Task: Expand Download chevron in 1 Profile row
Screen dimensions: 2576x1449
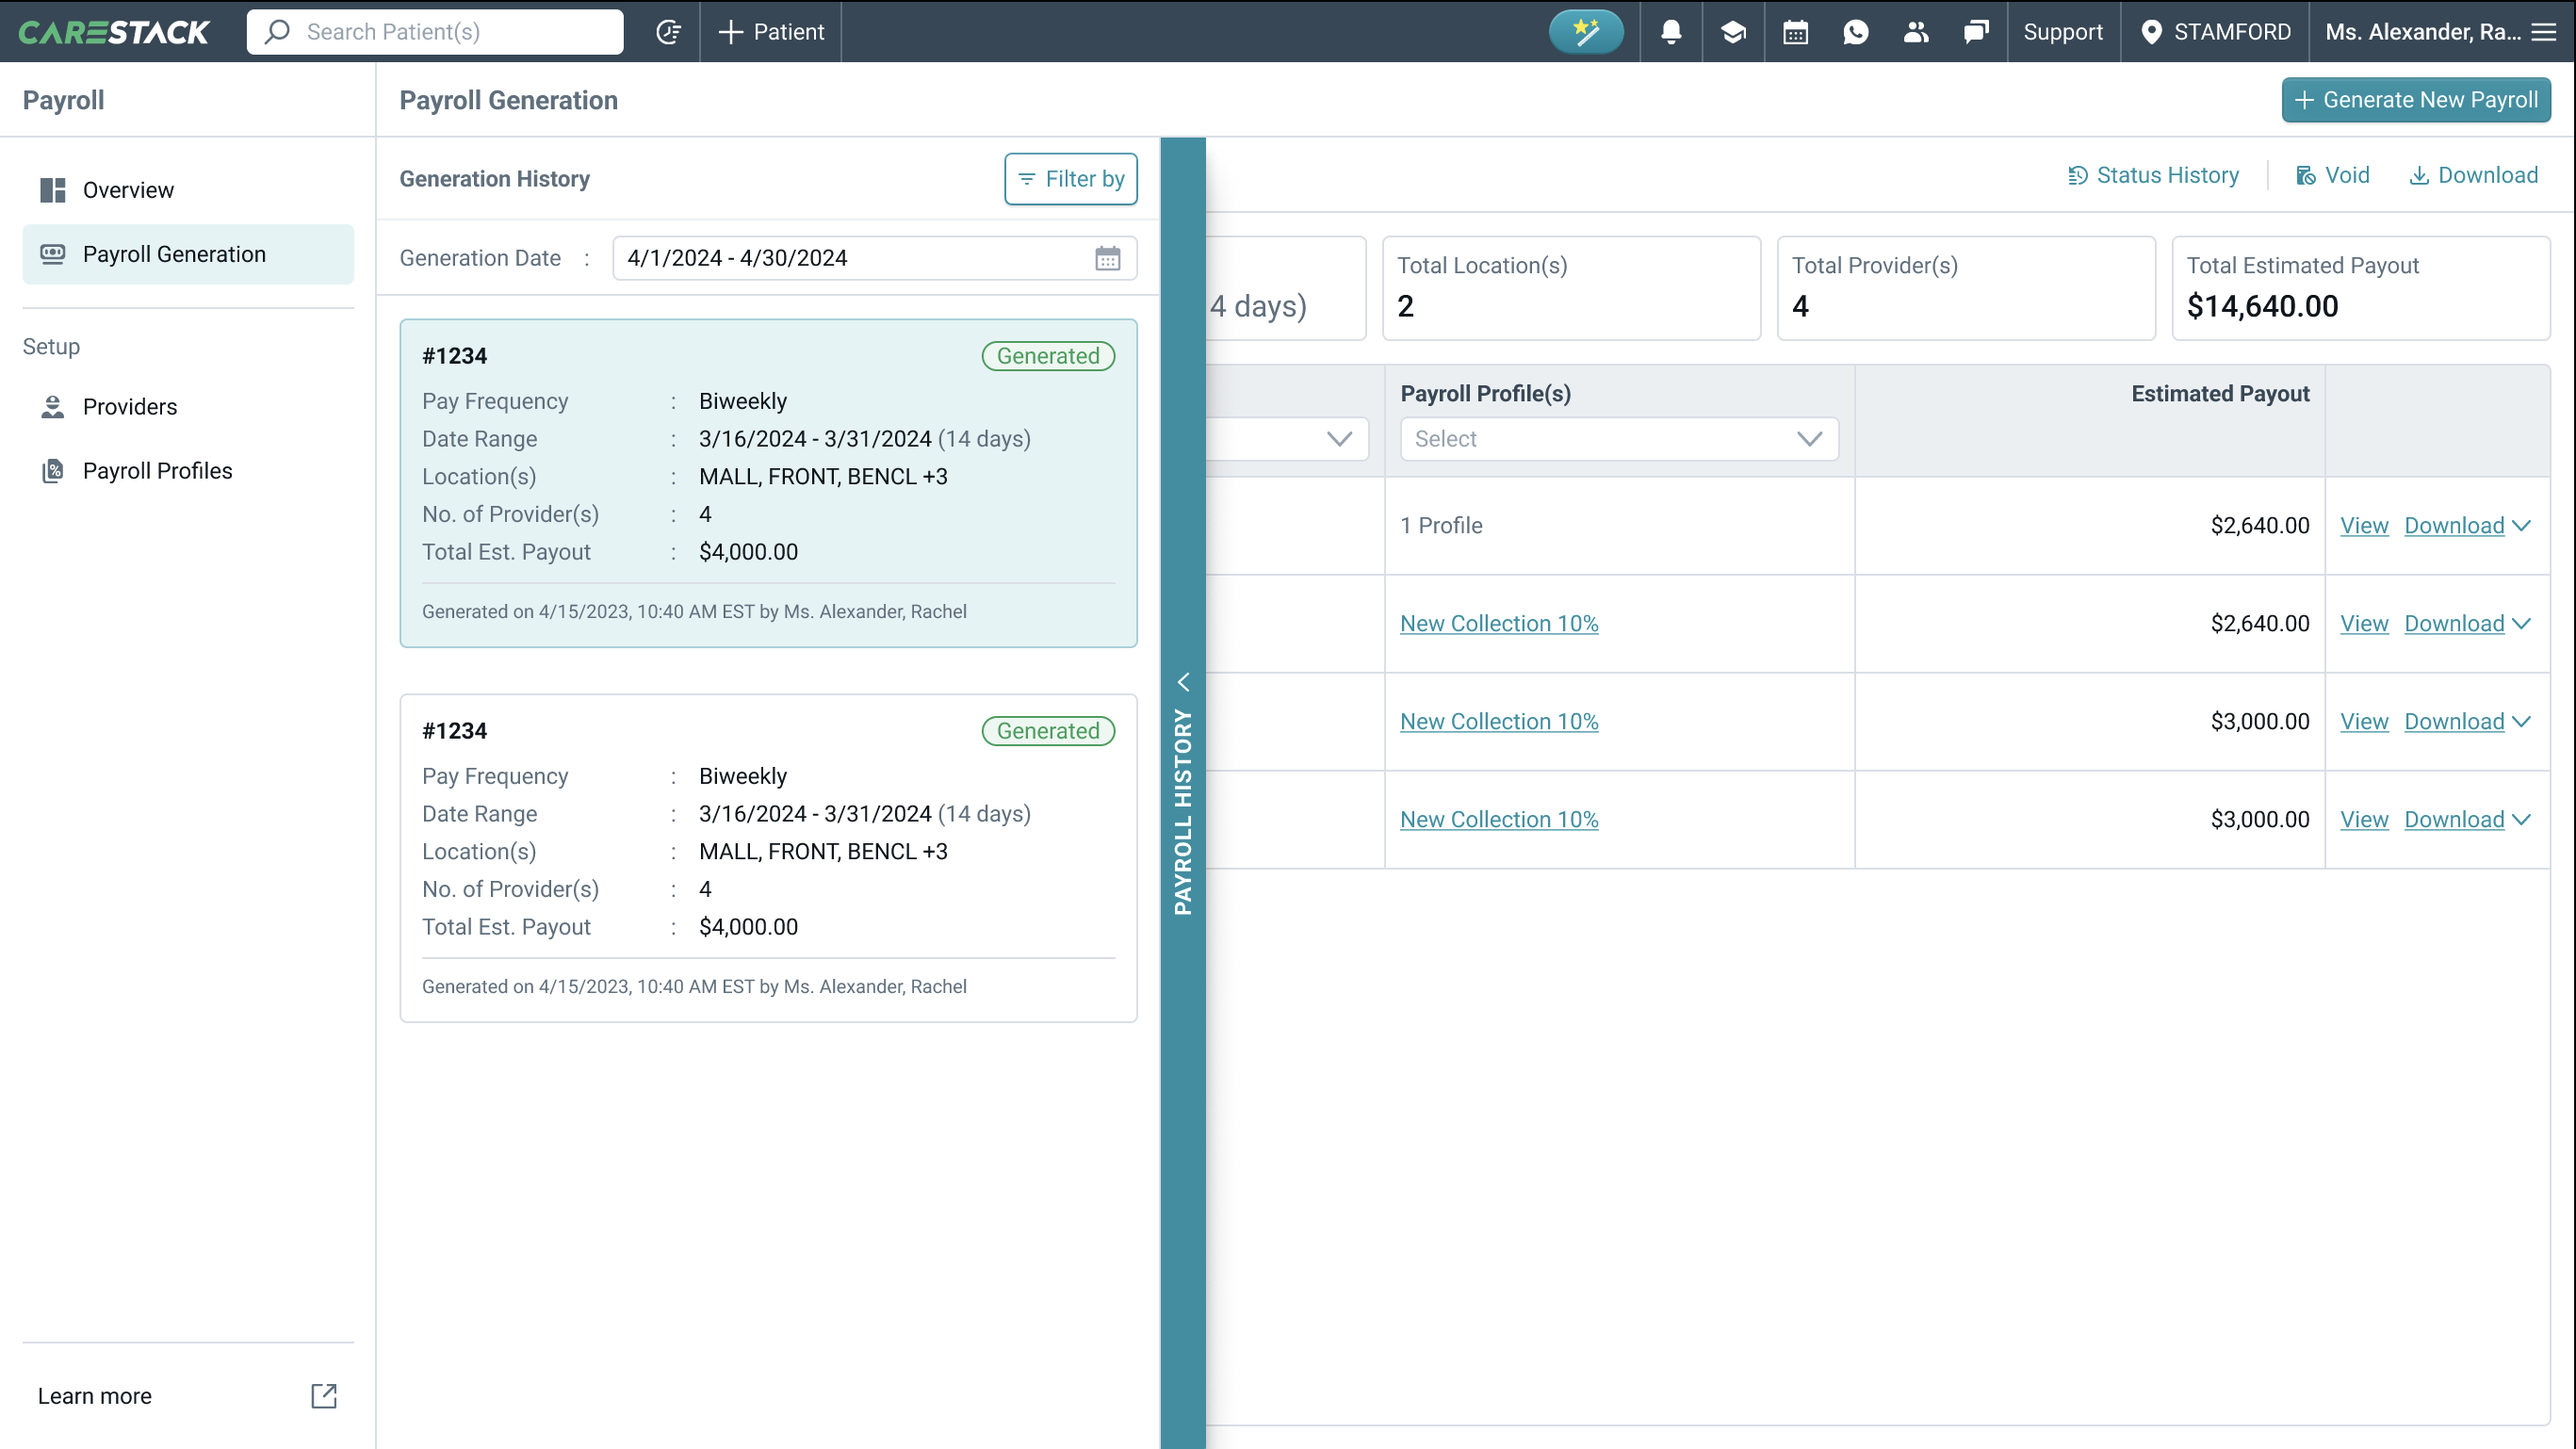Action: [2521, 526]
